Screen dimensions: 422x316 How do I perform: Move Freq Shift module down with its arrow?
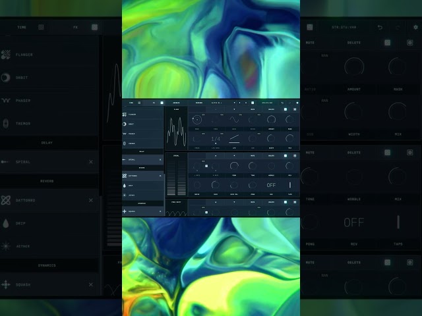[234, 202]
